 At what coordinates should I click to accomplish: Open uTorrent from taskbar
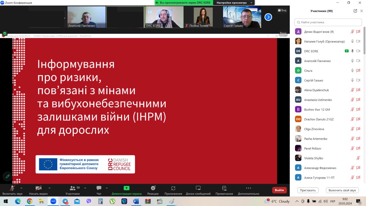(x=112, y=201)
